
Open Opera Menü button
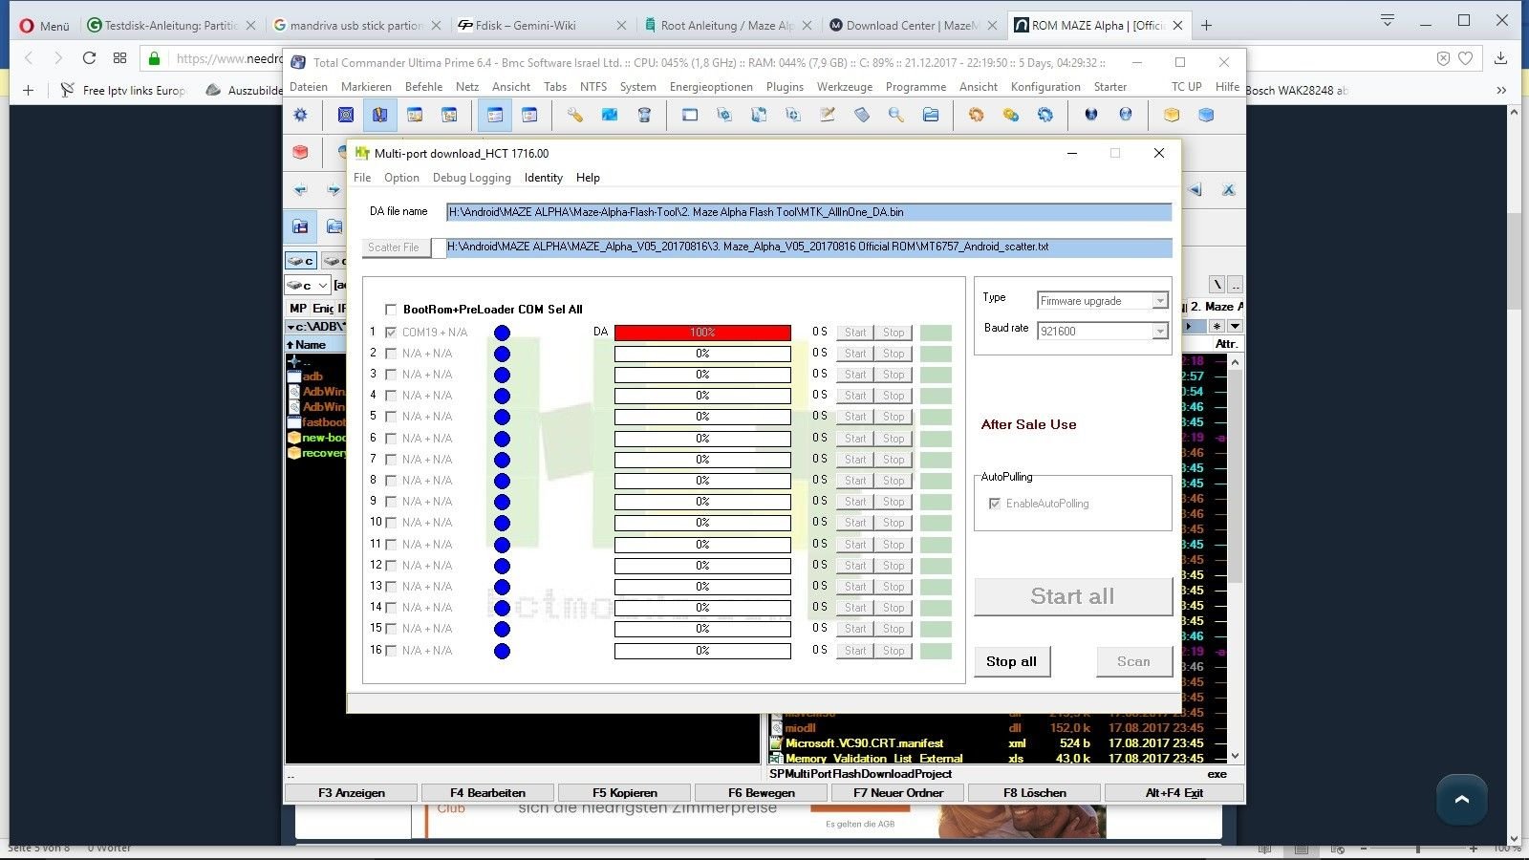click(x=44, y=26)
